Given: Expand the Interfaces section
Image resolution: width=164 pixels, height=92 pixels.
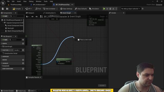Looking at the screenshot, I should [x=2, y=56].
